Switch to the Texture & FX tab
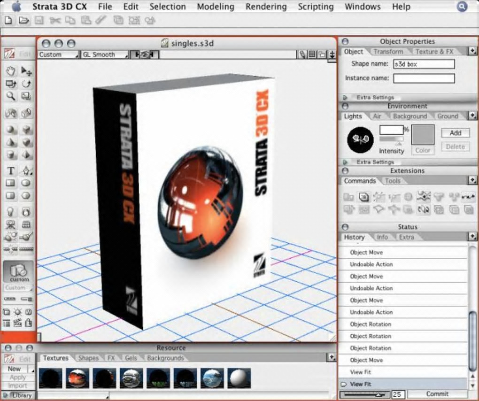The width and height of the screenshot is (479, 401). (x=434, y=52)
